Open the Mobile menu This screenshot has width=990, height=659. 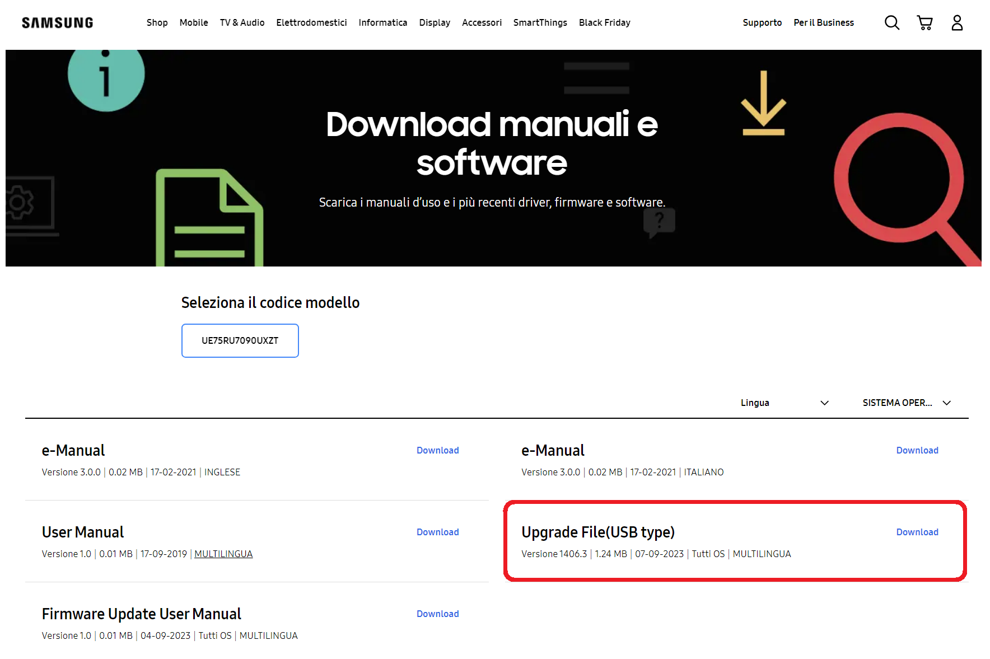coord(194,22)
